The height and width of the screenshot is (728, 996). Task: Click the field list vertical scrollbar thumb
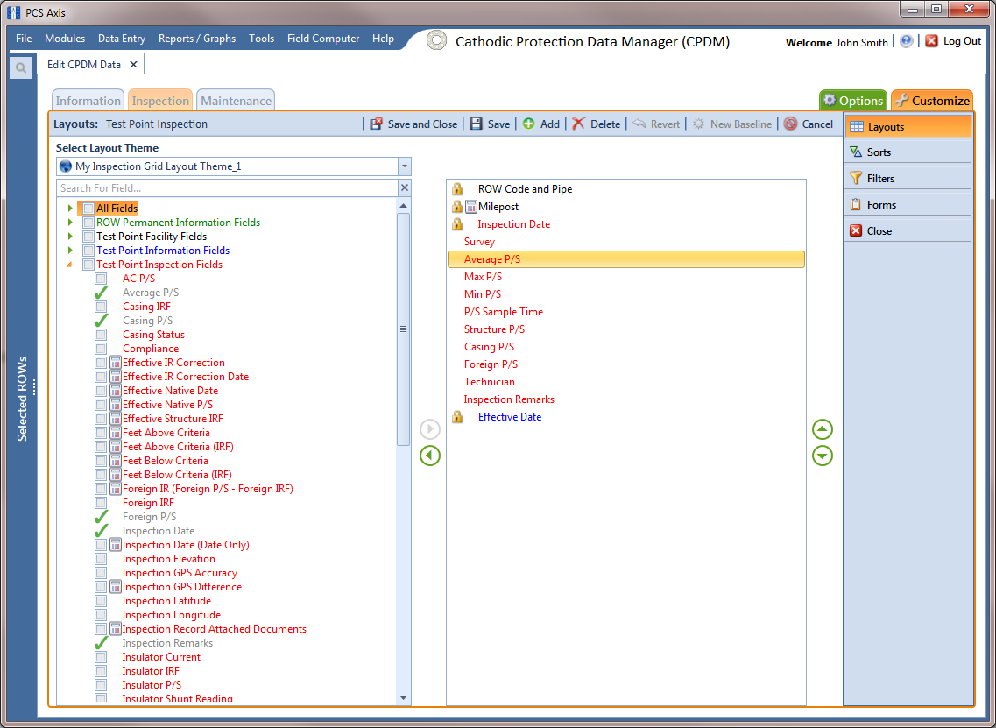(x=403, y=329)
